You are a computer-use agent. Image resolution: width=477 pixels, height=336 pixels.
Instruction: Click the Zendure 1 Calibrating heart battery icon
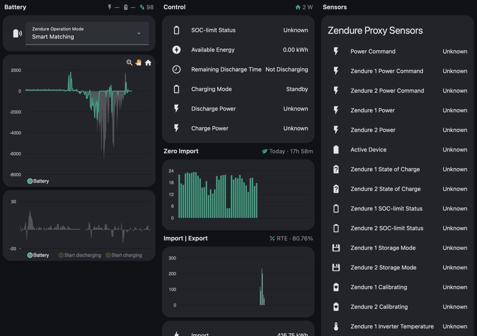click(x=336, y=287)
